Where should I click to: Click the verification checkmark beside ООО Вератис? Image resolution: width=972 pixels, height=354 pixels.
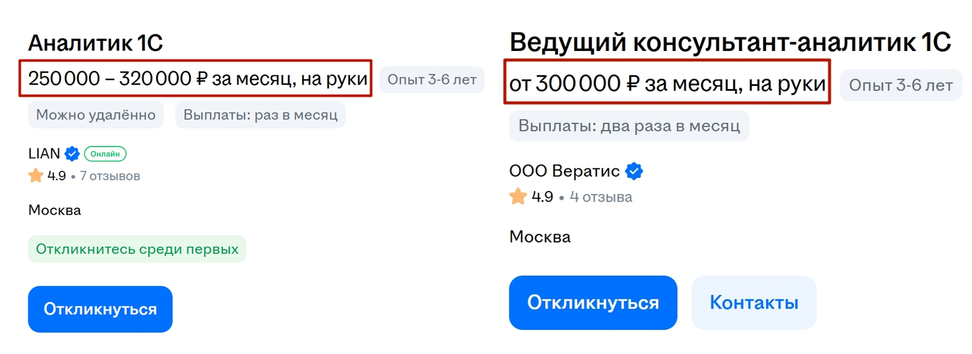pyautogui.click(x=634, y=171)
